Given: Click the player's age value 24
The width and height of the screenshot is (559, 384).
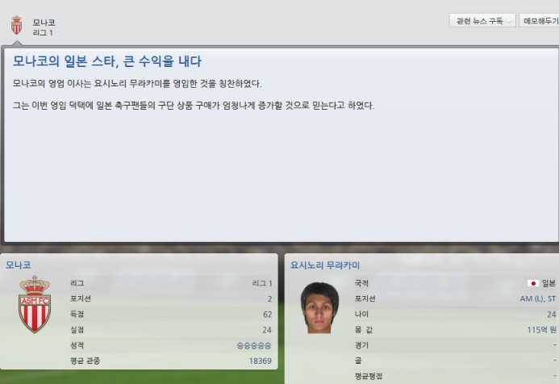Looking at the screenshot, I should [x=552, y=314].
